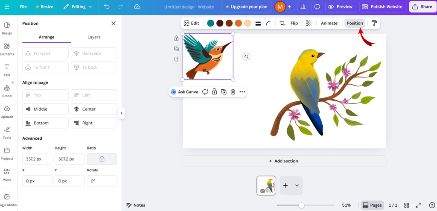Click the undo arrow in the top bar
The width and height of the screenshot is (437, 211).
pyautogui.click(x=107, y=7)
